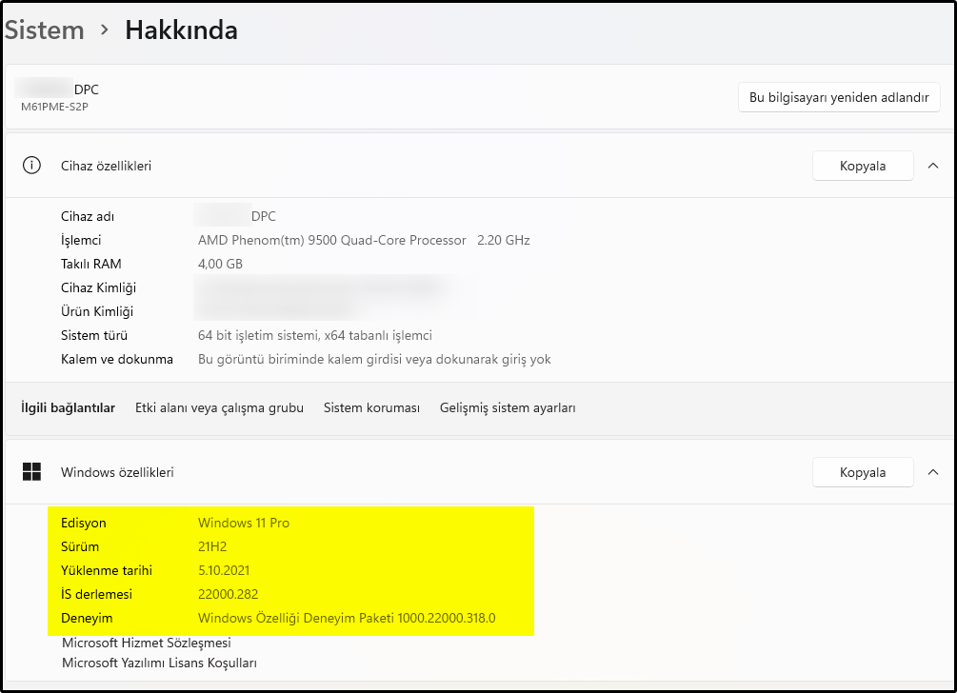The width and height of the screenshot is (957, 693).
Task: Open Microsoft Yazılımı Lisans Koşulları link
Action: (x=159, y=663)
